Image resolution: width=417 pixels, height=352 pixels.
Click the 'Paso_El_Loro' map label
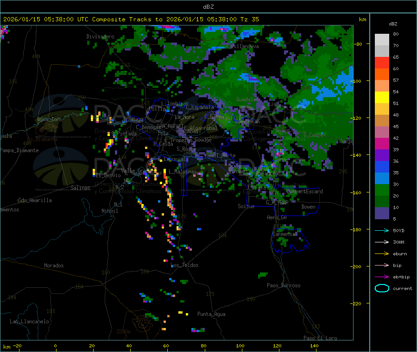(320, 338)
